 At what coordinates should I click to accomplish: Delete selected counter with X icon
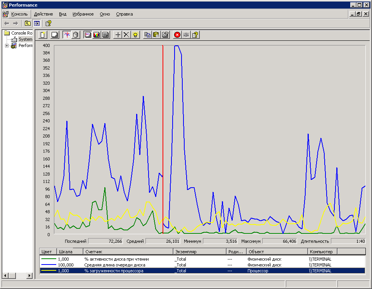(x=126, y=35)
